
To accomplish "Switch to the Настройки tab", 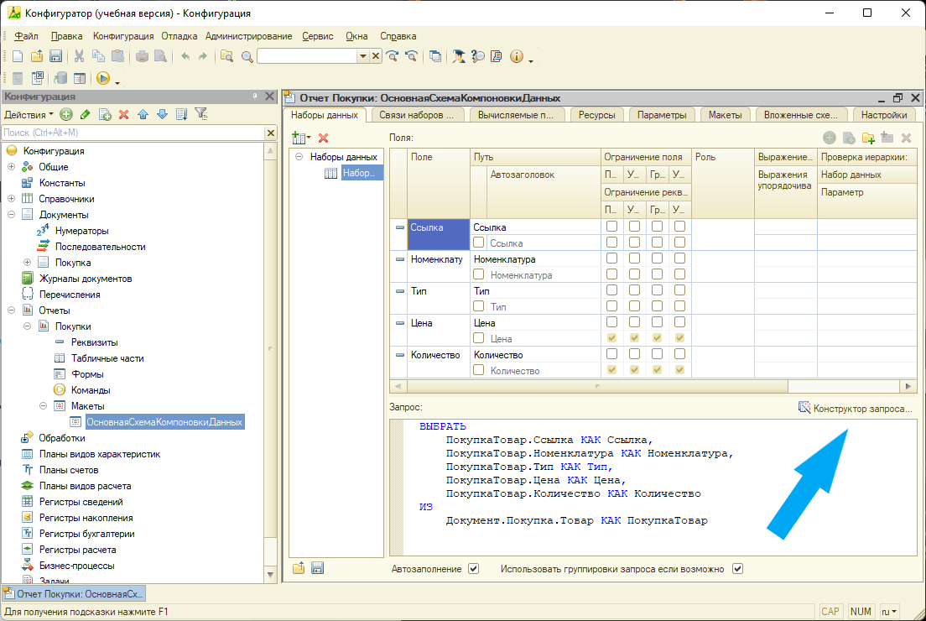I will pyautogui.click(x=883, y=115).
